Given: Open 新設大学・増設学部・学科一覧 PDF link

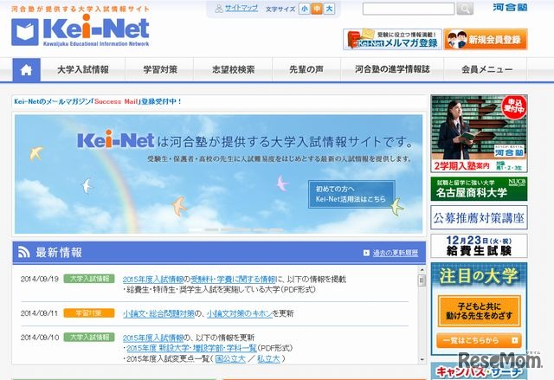Looking at the screenshot, I should point(191,348).
